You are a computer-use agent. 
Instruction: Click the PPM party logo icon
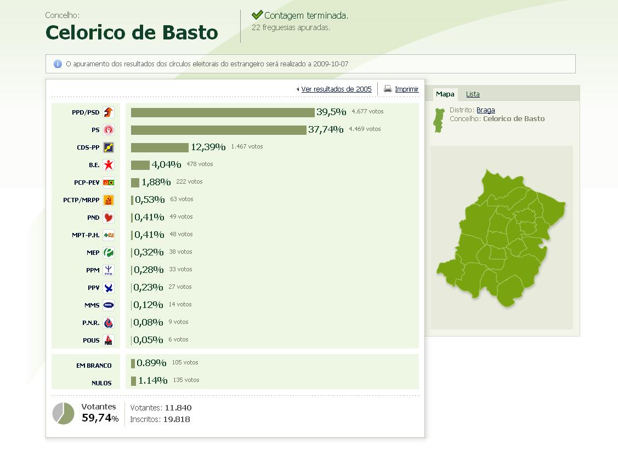(109, 270)
